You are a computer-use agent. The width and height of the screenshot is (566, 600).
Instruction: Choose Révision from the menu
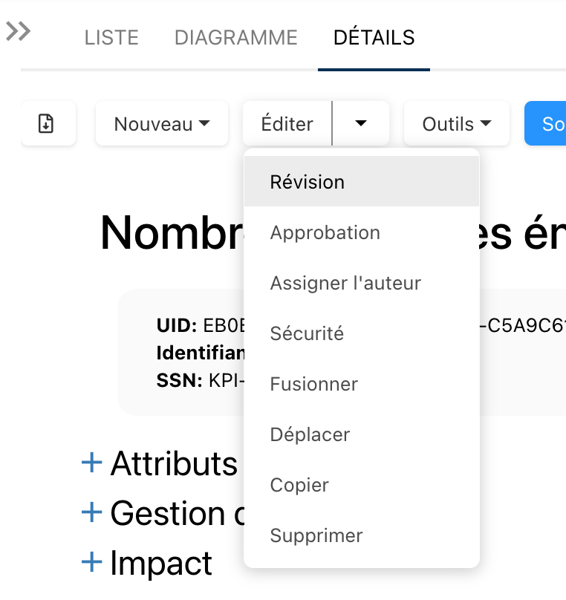point(308,182)
